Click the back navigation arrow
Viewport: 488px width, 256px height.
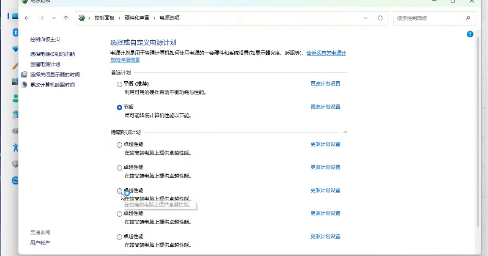coord(27,18)
